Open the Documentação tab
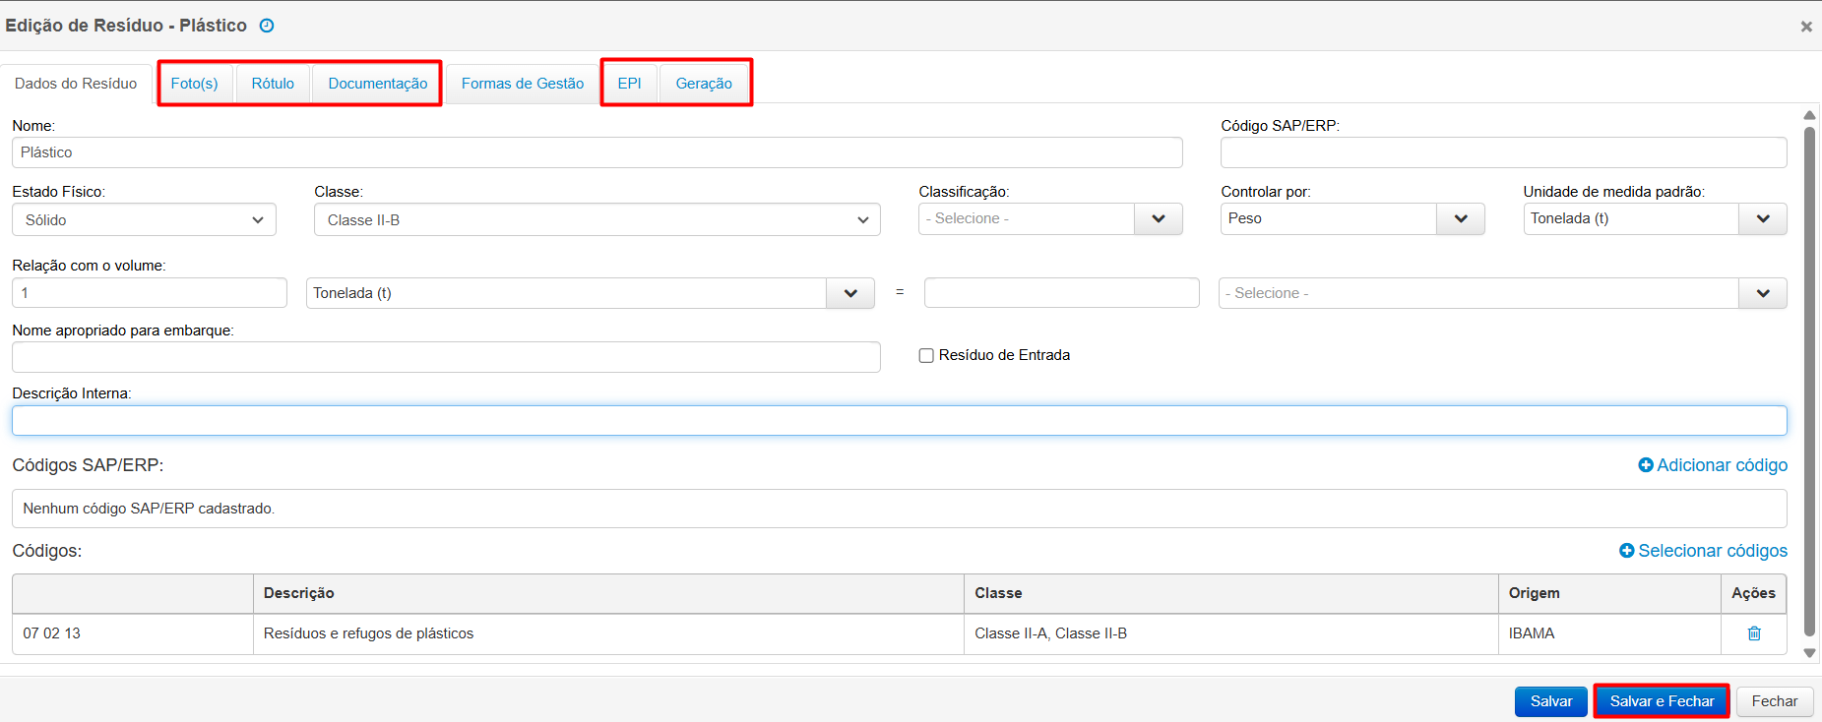 [x=377, y=84]
